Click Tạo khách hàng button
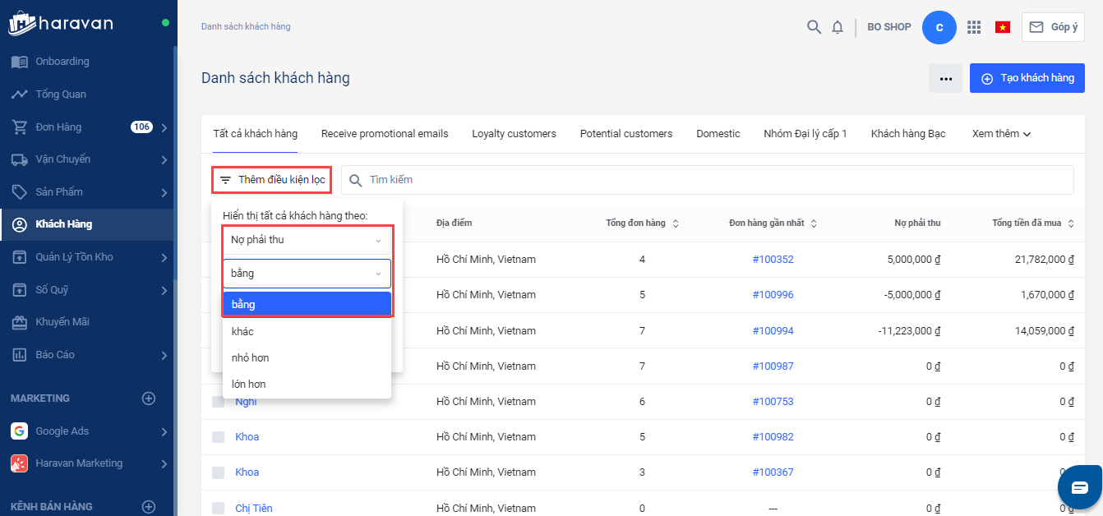This screenshot has height=516, width=1103. [1027, 78]
